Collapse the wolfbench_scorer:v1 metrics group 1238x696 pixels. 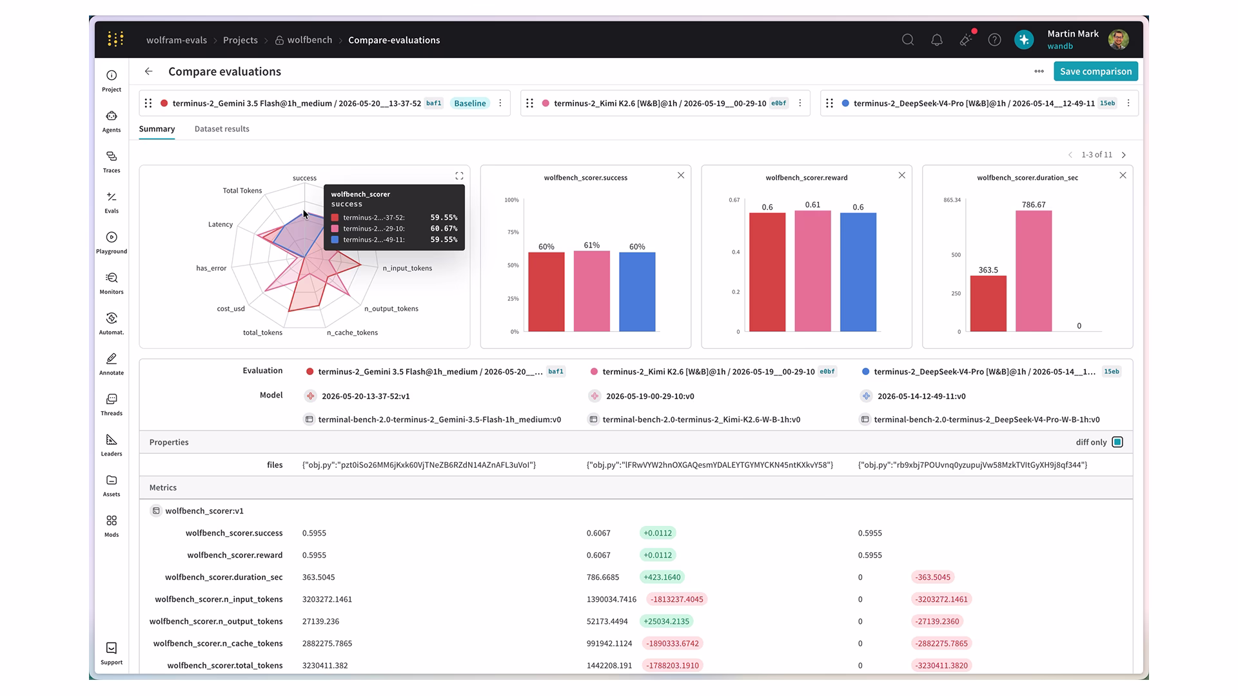[x=156, y=511]
